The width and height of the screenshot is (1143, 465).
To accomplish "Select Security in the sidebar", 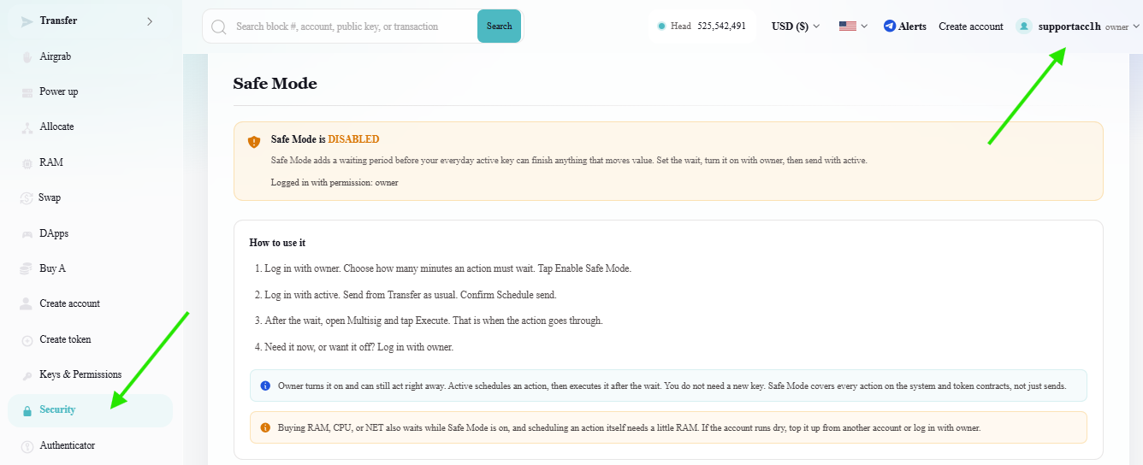I will [x=91, y=410].
